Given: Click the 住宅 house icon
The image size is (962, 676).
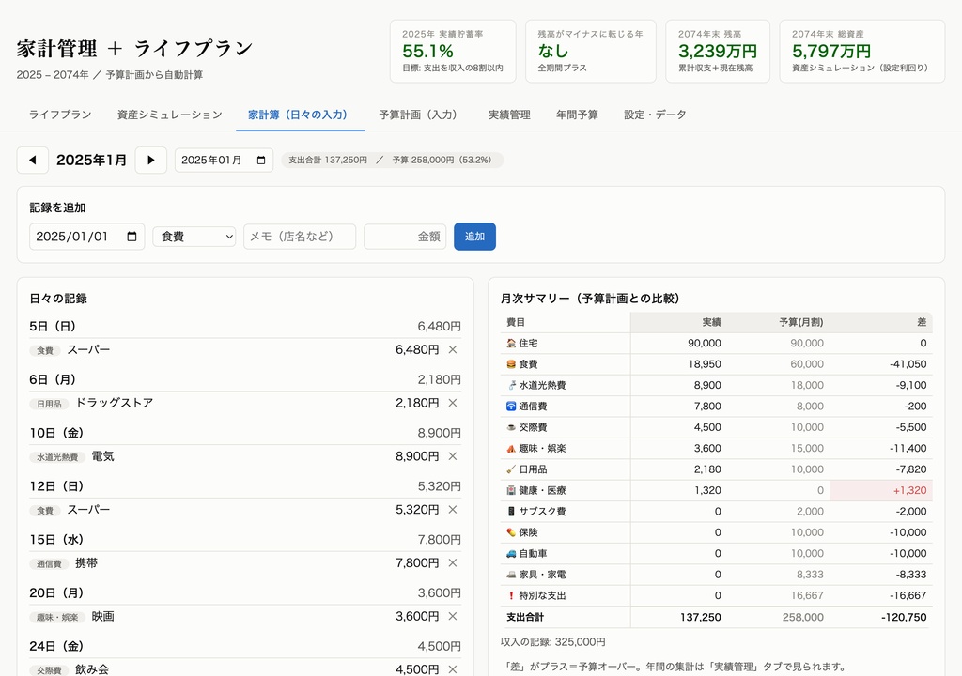Looking at the screenshot, I should (x=511, y=343).
